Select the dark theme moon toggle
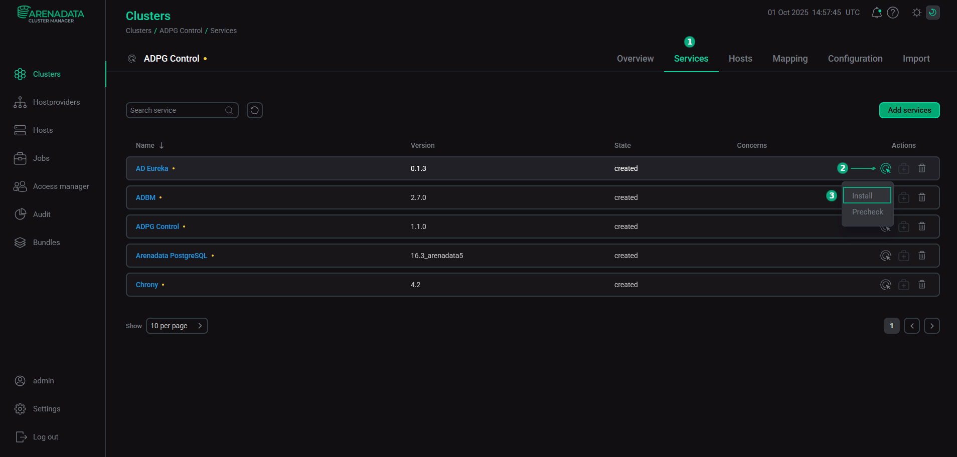The image size is (957, 457). 932,13
